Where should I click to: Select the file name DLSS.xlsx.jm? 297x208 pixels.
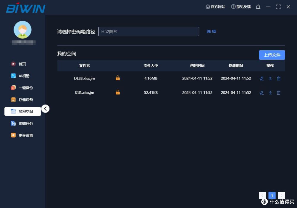84,78
